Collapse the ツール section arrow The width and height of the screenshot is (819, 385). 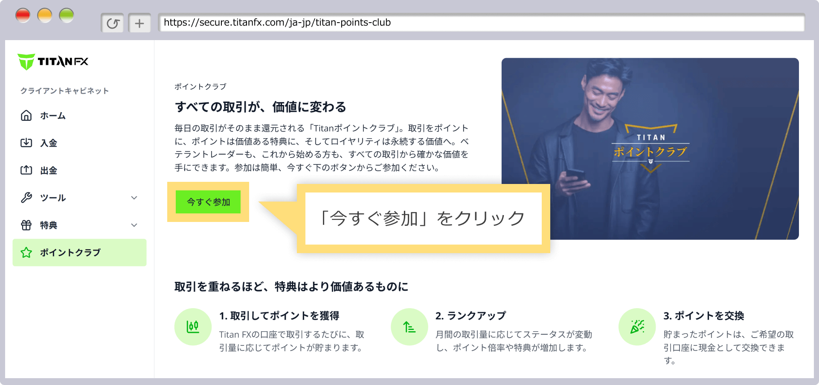point(135,198)
